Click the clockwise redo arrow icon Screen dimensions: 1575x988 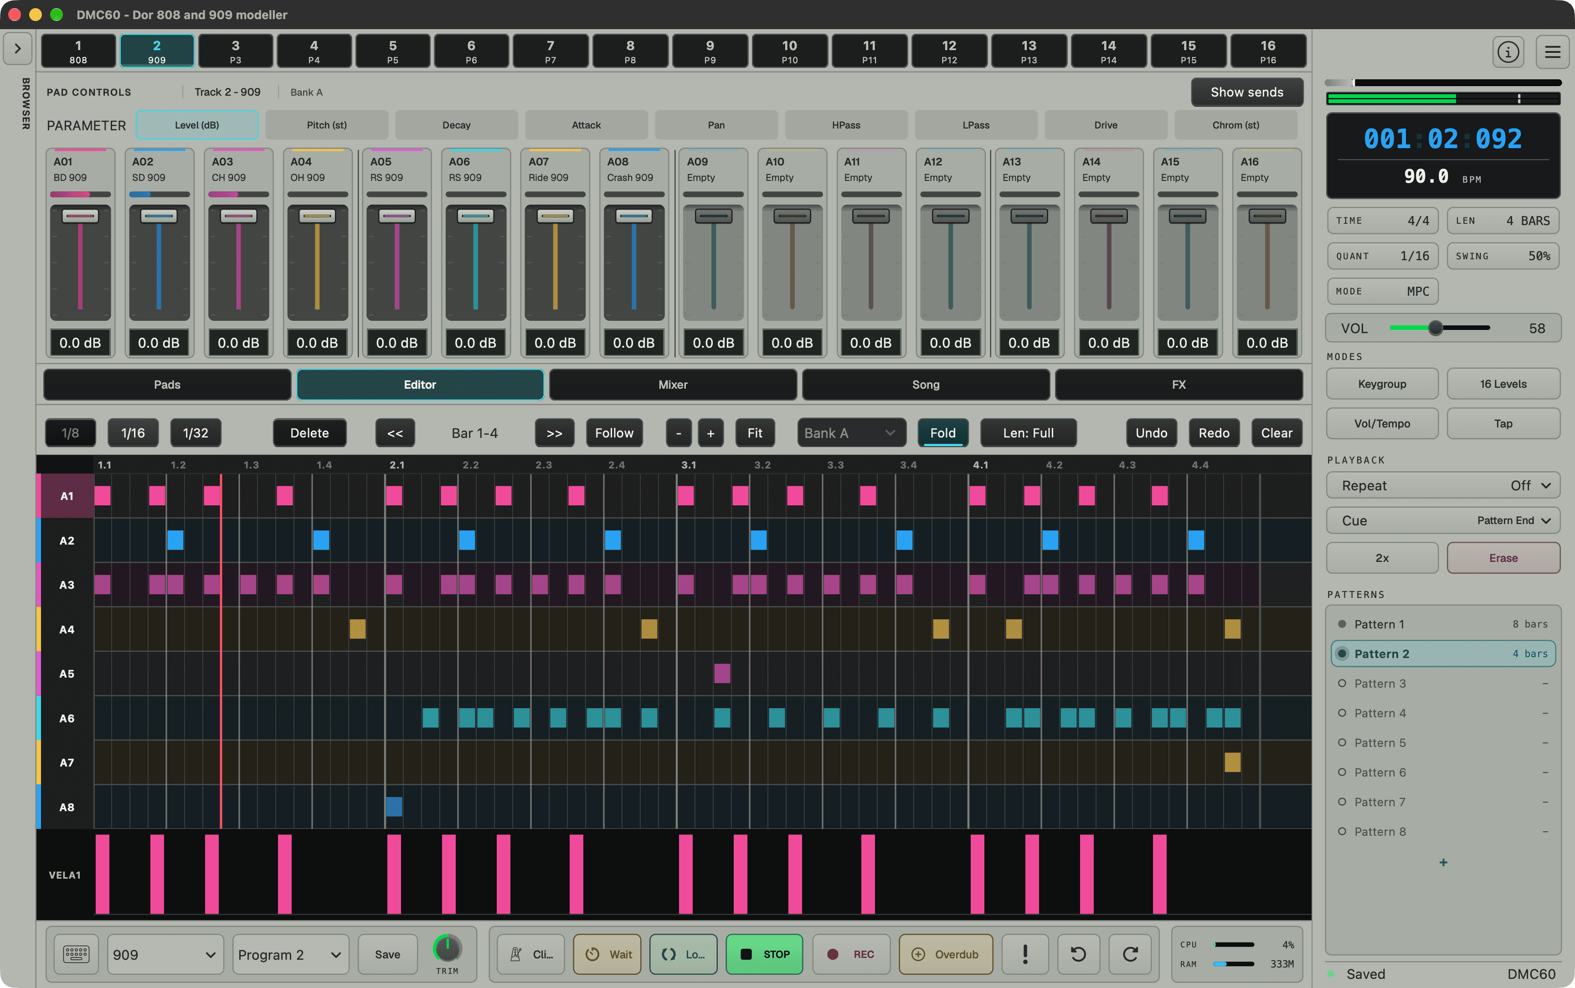(1130, 954)
